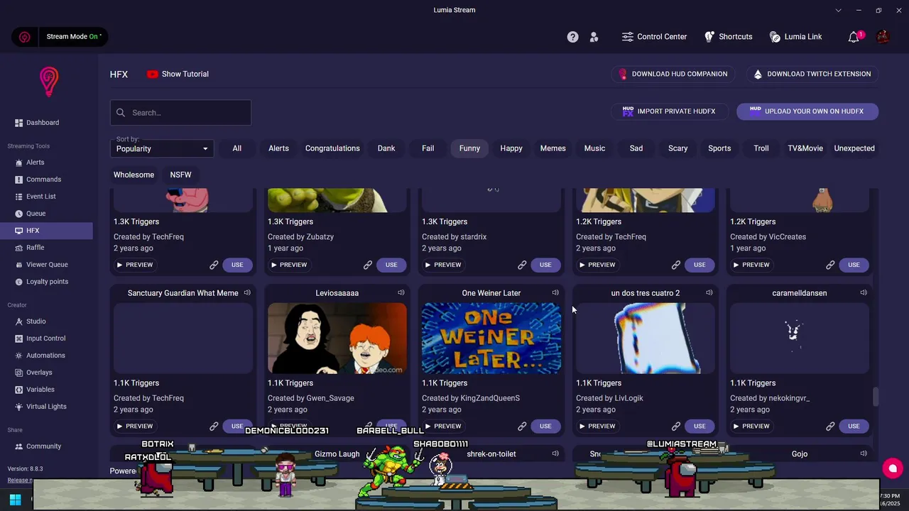
Task: Copy link for un dos tres cuatro 2
Action: coord(676,426)
